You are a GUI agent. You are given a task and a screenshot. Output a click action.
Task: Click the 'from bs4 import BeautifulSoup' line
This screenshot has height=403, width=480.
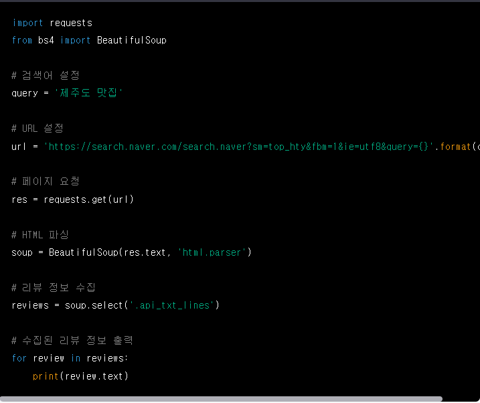(x=89, y=40)
